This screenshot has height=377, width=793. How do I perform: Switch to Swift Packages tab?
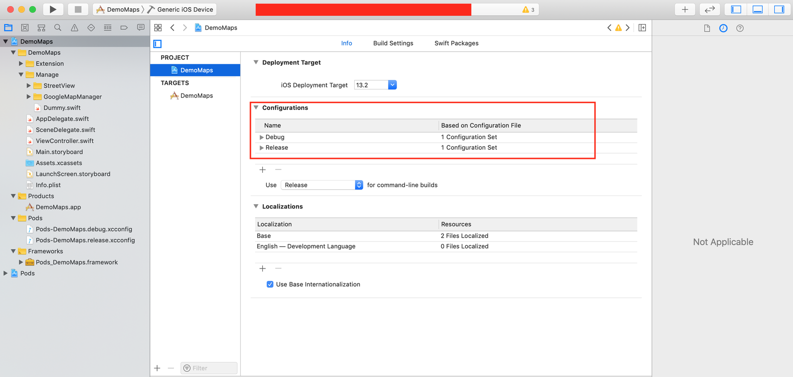[457, 43]
